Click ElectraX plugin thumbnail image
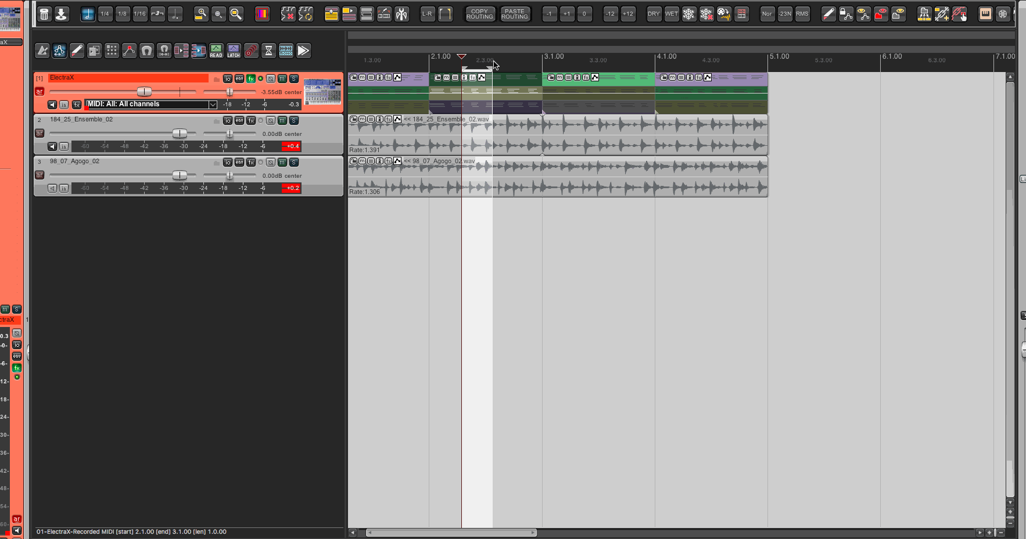 click(322, 91)
